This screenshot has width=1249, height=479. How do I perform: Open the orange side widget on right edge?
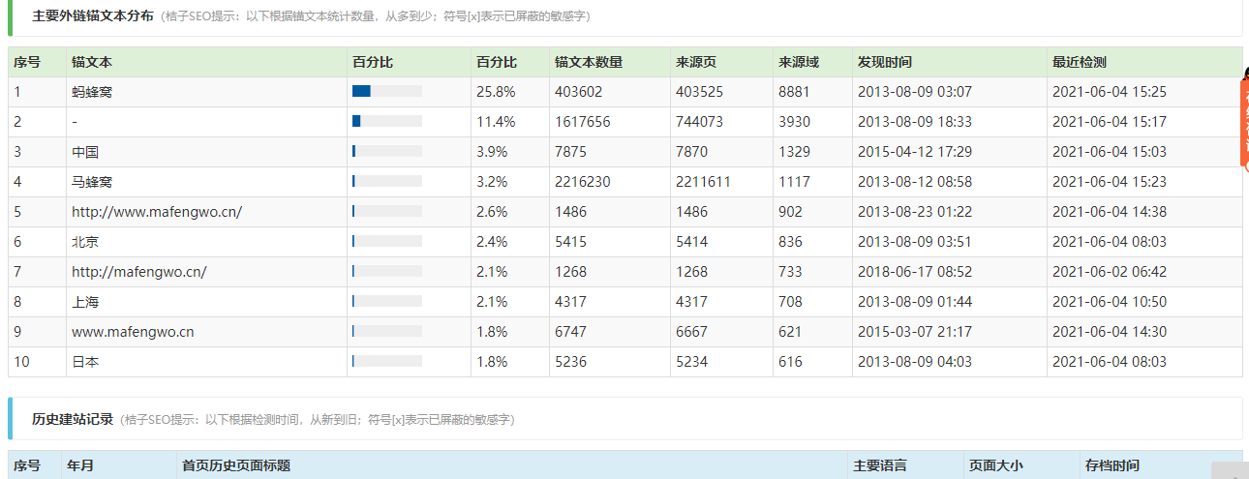click(1244, 121)
